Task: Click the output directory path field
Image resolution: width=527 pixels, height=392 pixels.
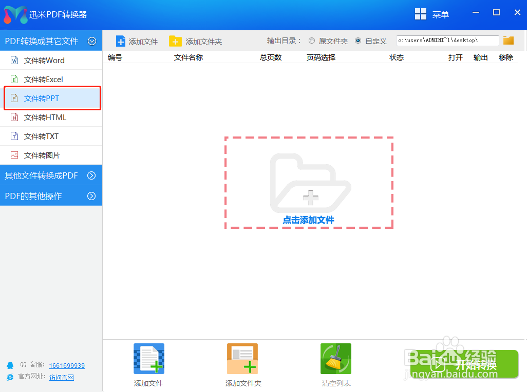Action: click(x=446, y=40)
